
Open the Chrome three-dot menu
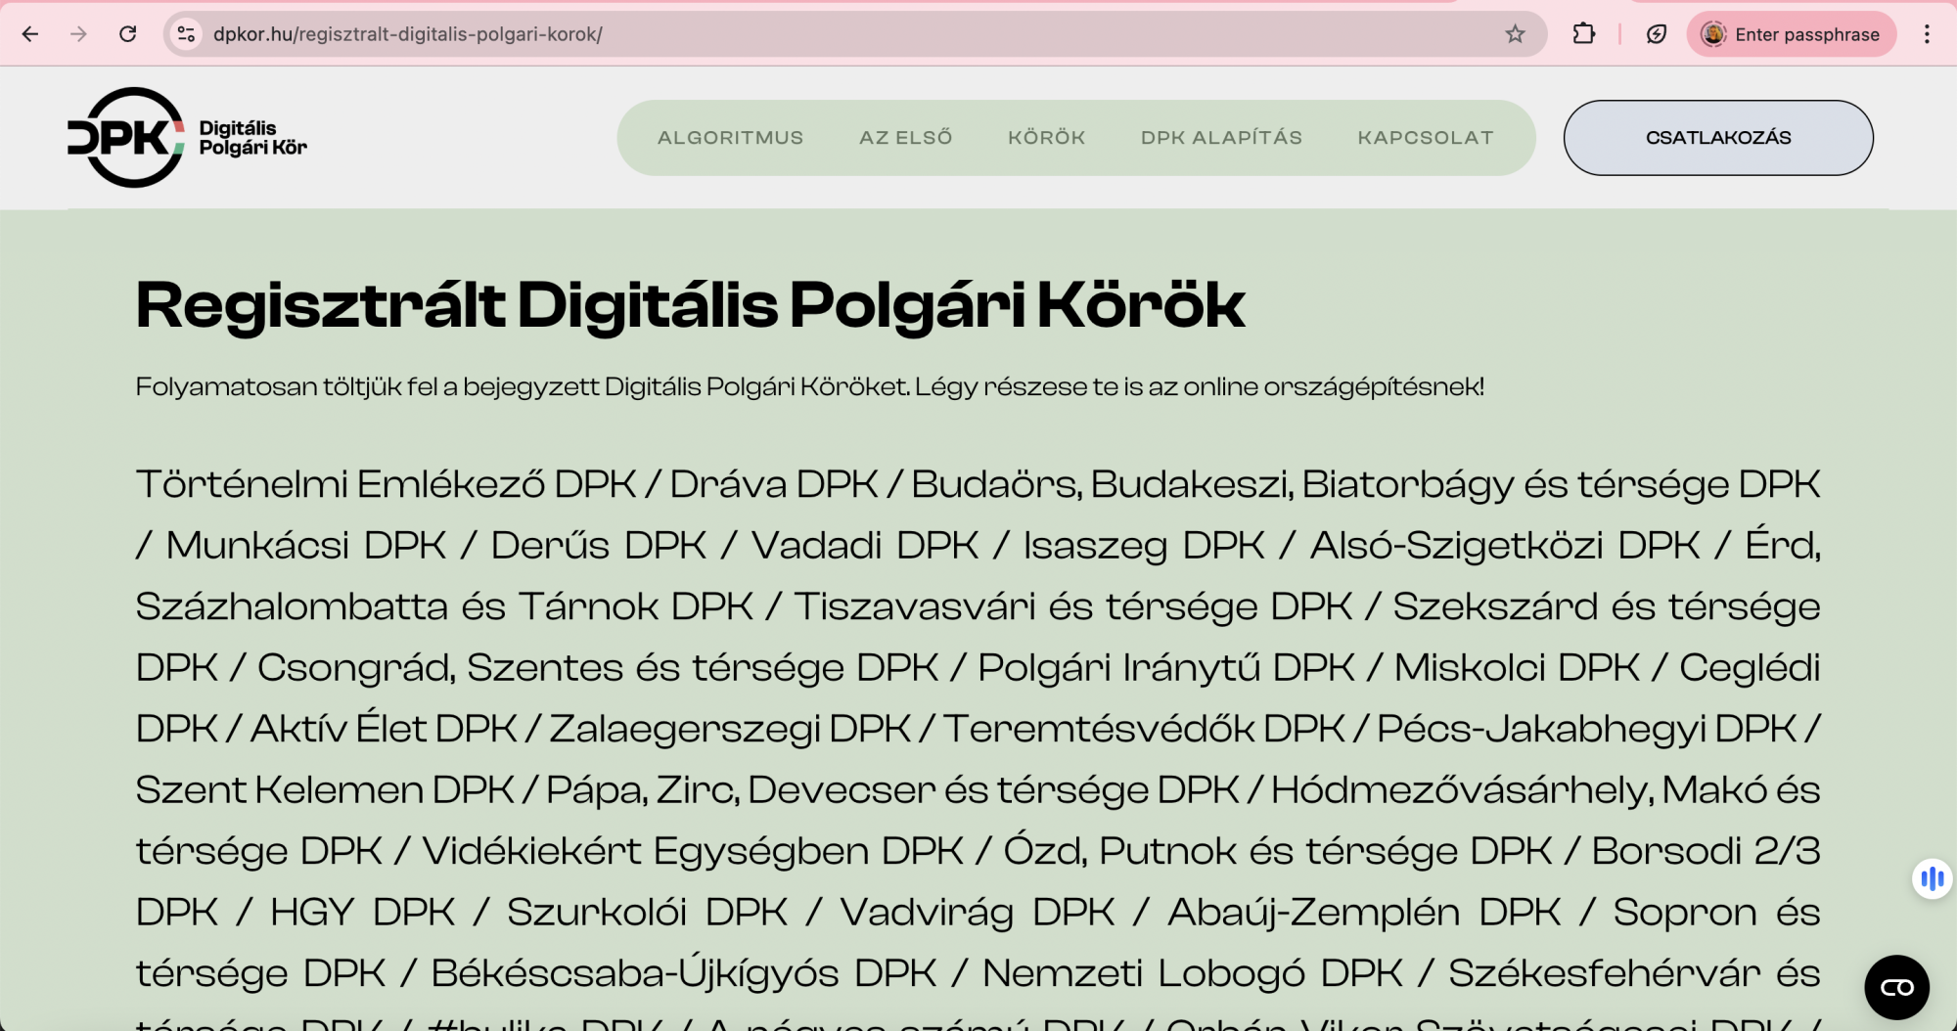pyautogui.click(x=1926, y=34)
